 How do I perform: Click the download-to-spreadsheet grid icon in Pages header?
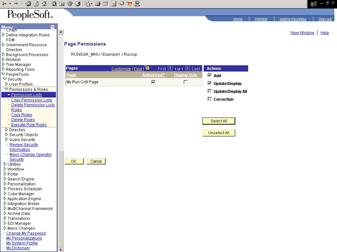[147, 68]
